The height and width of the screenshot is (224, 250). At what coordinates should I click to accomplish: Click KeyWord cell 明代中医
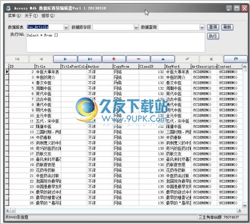[178, 110]
